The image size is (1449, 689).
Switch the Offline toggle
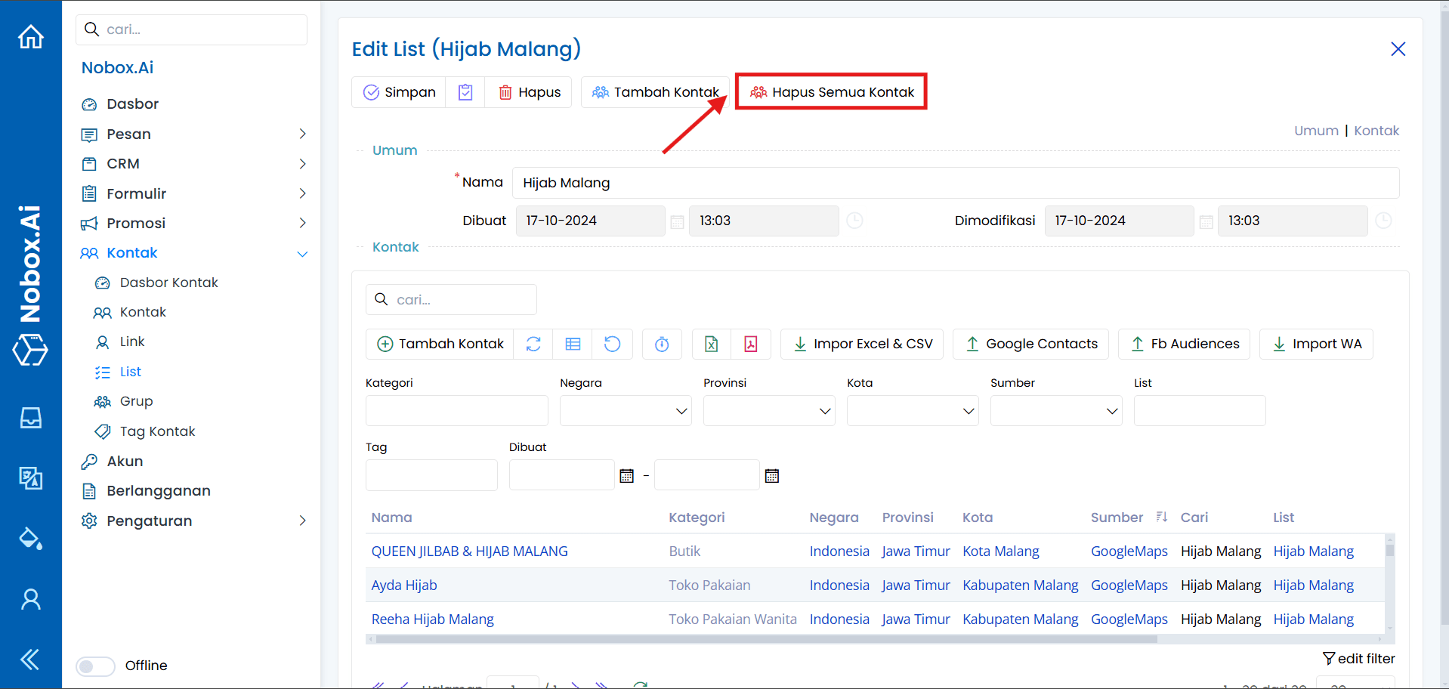point(95,666)
